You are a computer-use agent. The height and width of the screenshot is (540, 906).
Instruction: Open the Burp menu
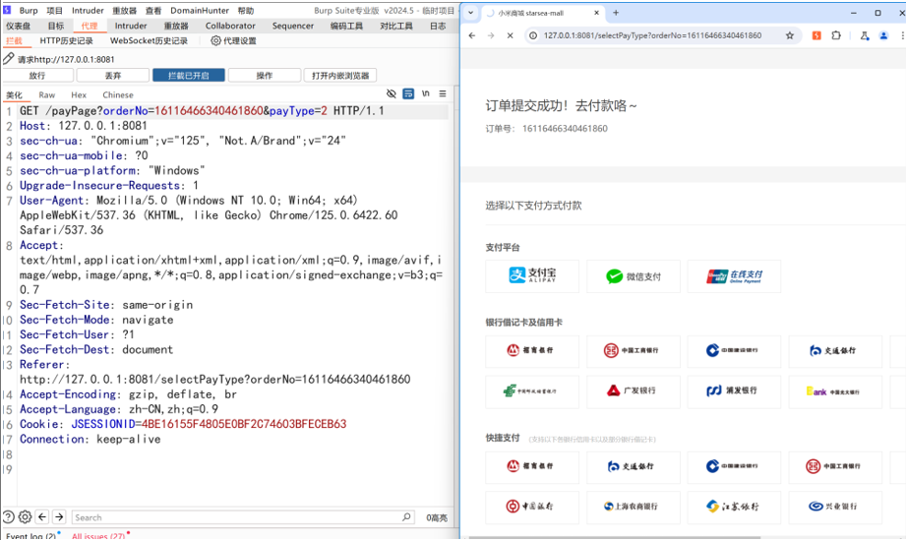point(29,11)
